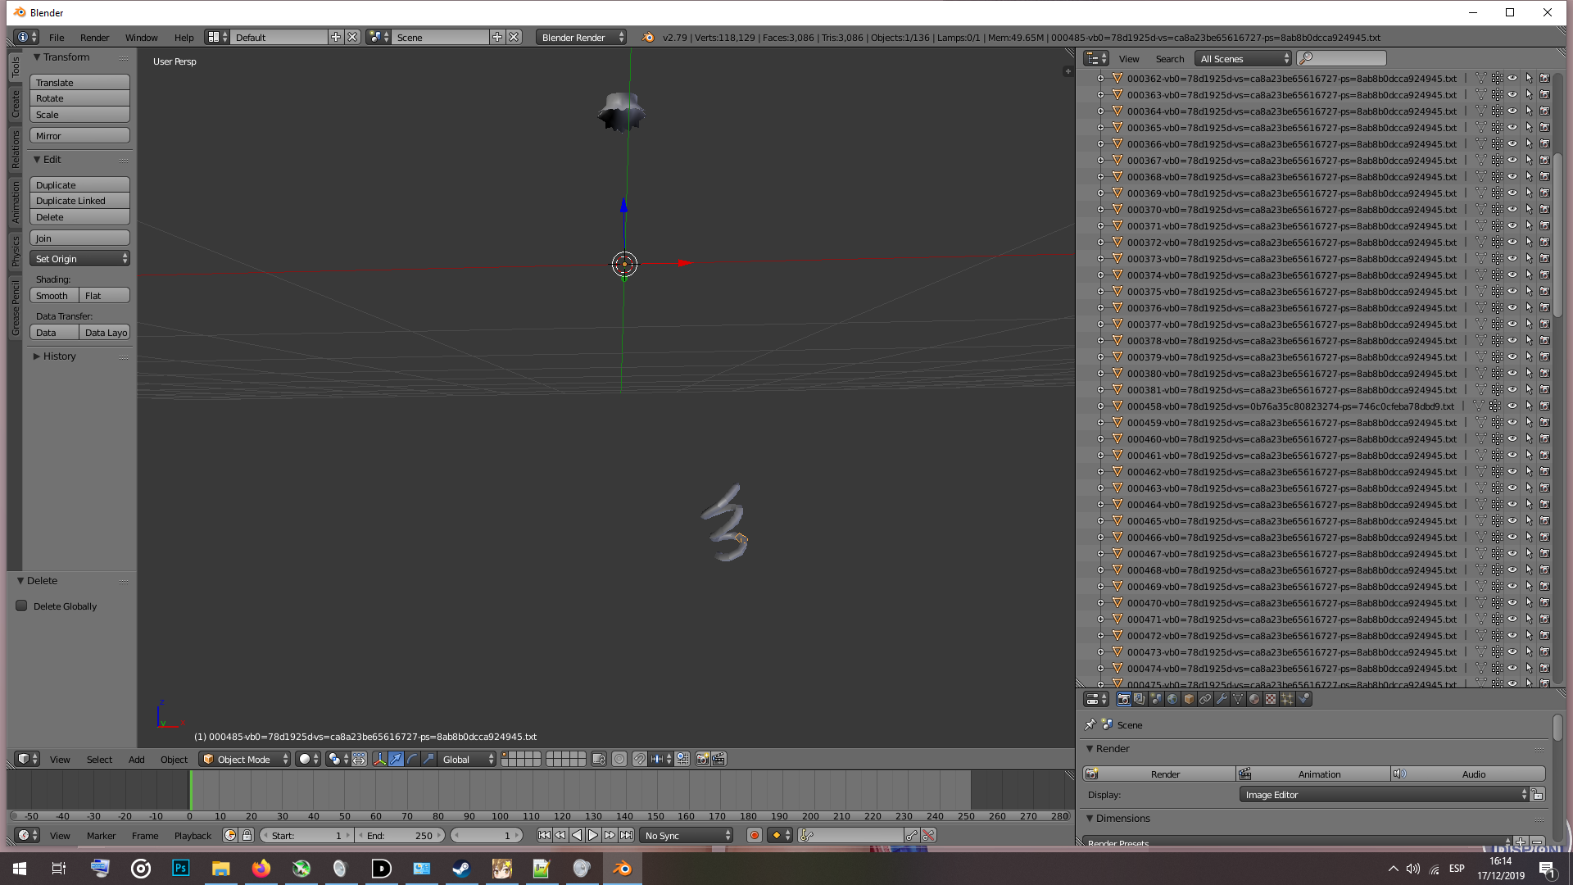Select the scale manipulator icon
The width and height of the screenshot is (1573, 885).
click(x=428, y=759)
